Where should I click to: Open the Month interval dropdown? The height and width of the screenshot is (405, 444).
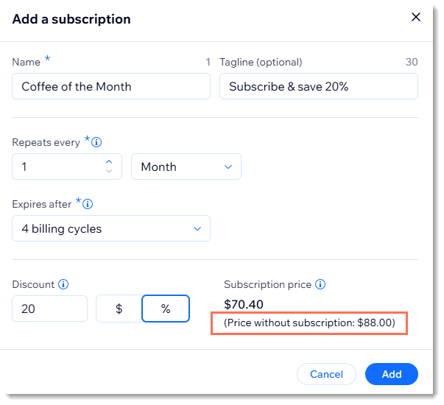click(186, 167)
